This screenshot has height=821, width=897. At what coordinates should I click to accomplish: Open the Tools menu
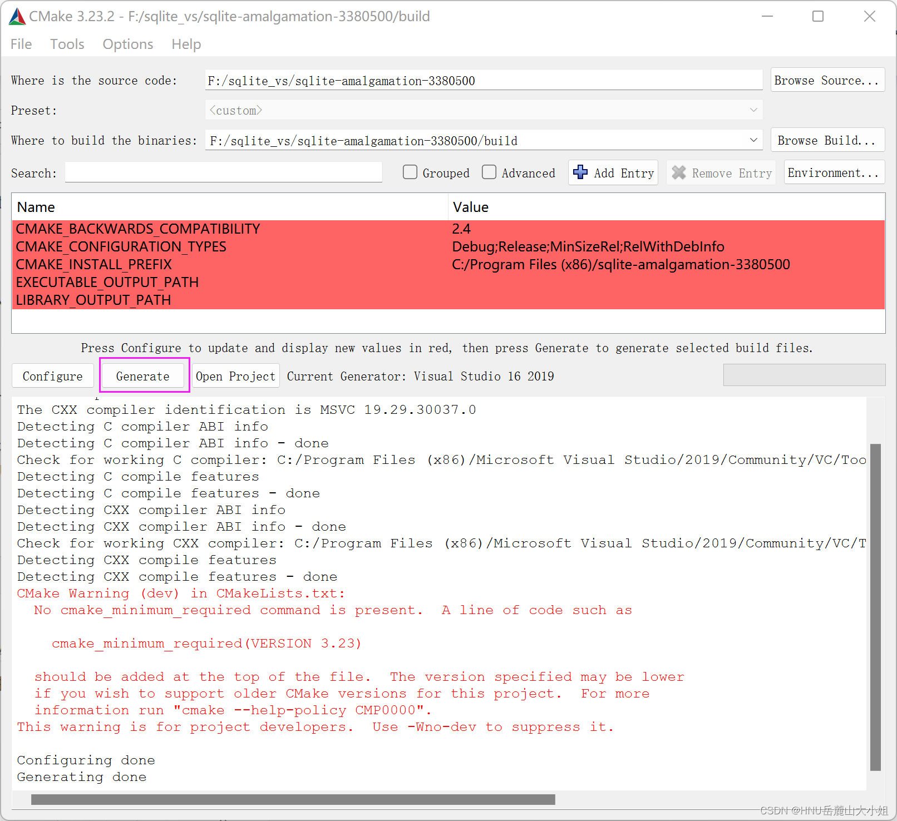tap(67, 44)
